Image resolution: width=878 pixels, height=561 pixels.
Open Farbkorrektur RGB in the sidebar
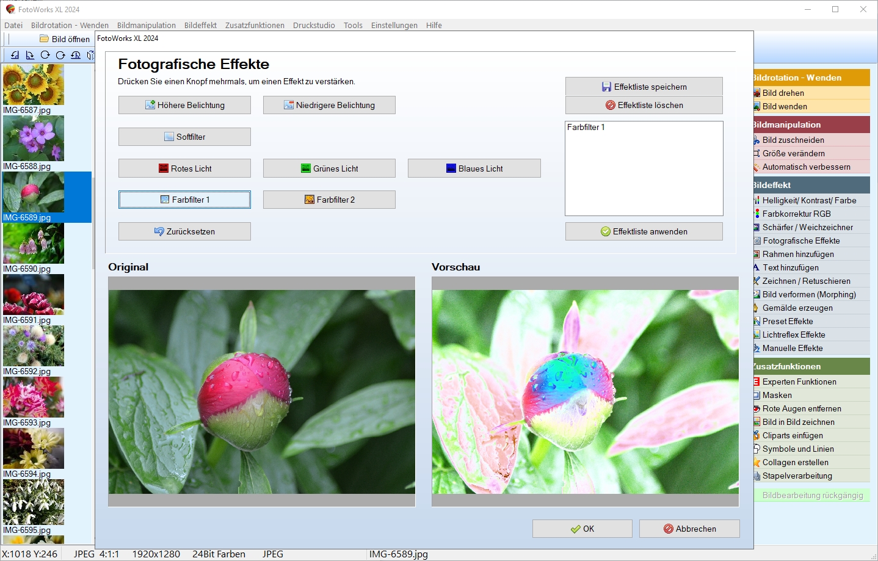coord(796,214)
